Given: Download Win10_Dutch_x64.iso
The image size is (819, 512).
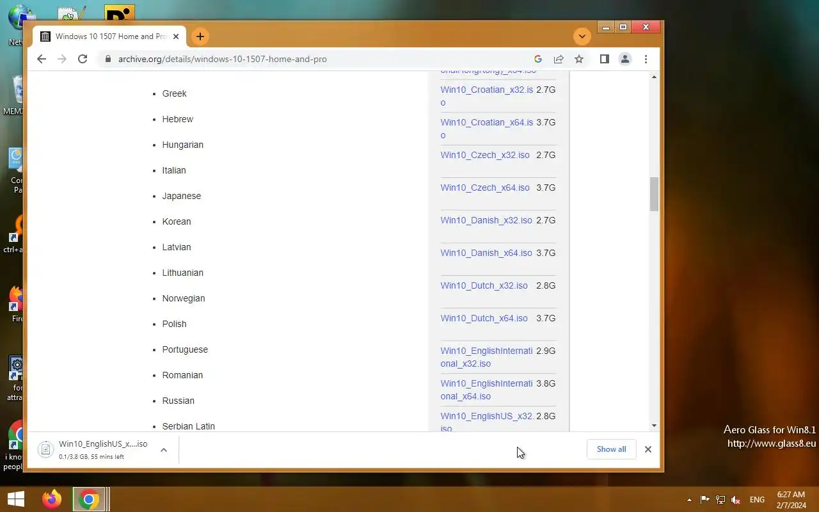Looking at the screenshot, I should pyautogui.click(x=484, y=318).
